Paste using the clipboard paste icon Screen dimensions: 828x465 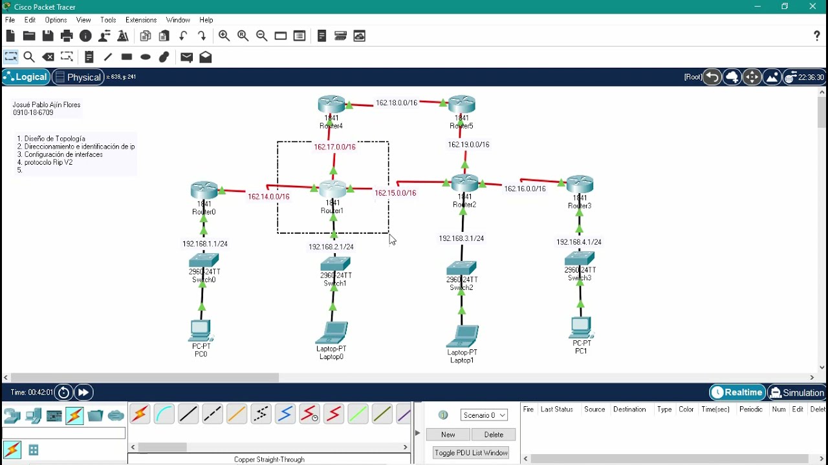(164, 36)
